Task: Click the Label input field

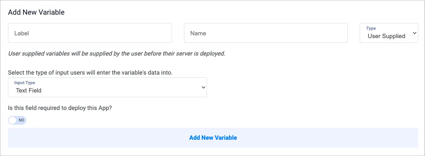Action: (x=90, y=33)
